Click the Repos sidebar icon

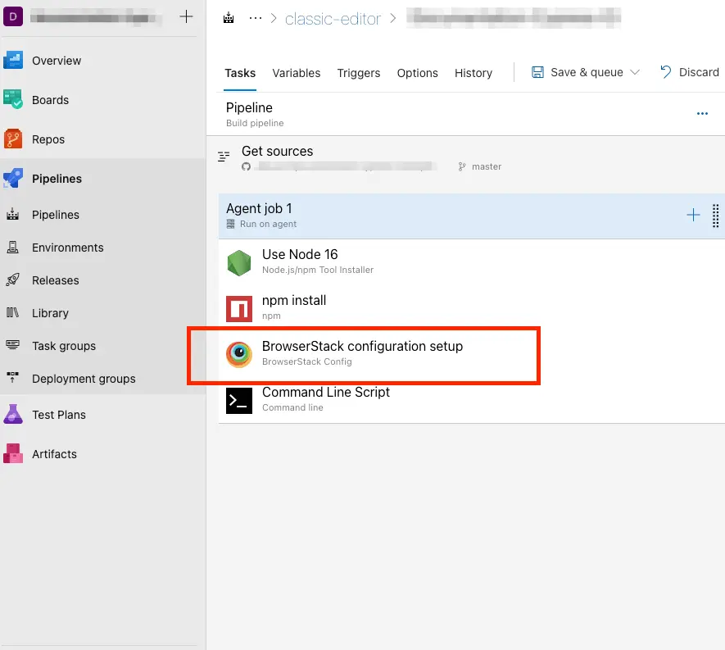(x=13, y=139)
